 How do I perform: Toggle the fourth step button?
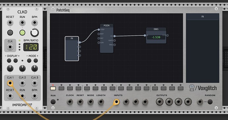click(x=78, y=88)
